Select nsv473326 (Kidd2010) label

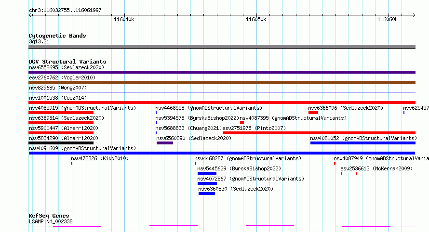tap(100, 158)
